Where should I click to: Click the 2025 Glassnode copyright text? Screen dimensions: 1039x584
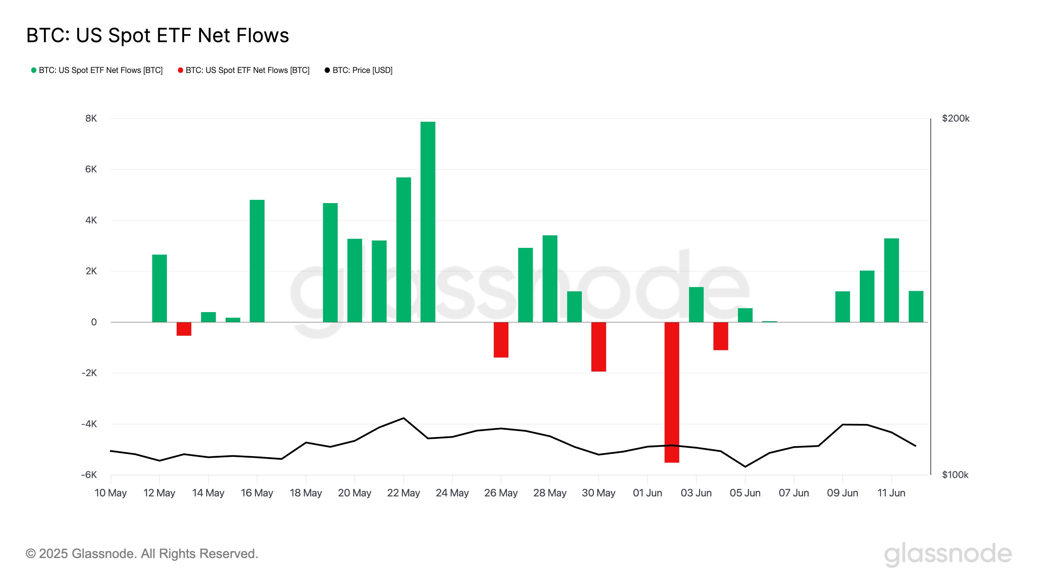tap(142, 554)
